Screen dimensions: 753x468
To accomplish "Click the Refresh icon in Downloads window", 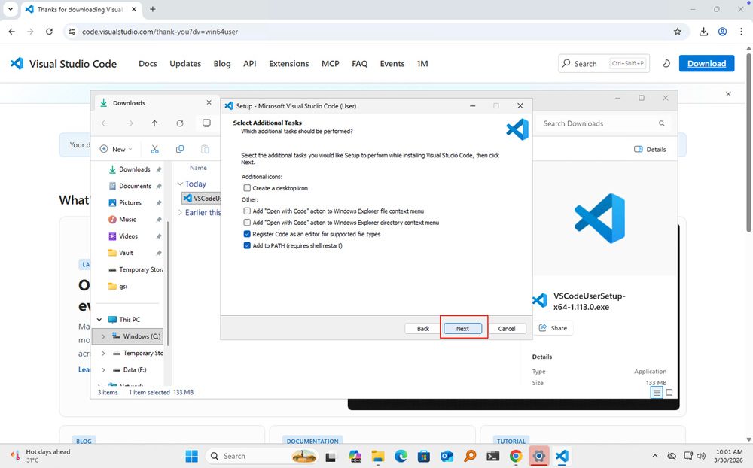I will coord(179,123).
